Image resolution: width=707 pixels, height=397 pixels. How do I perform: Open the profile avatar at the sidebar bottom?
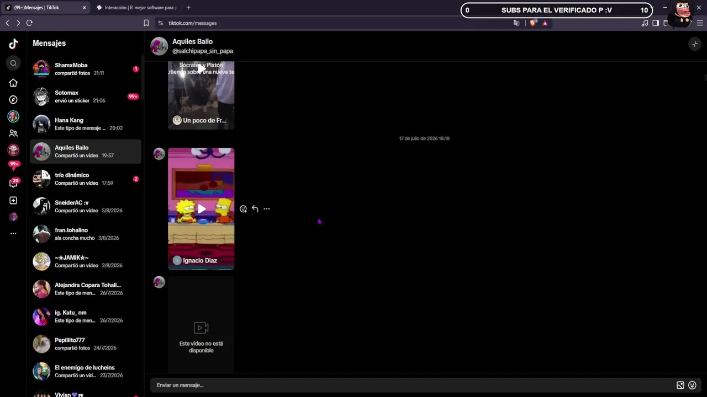pos(13,217)
